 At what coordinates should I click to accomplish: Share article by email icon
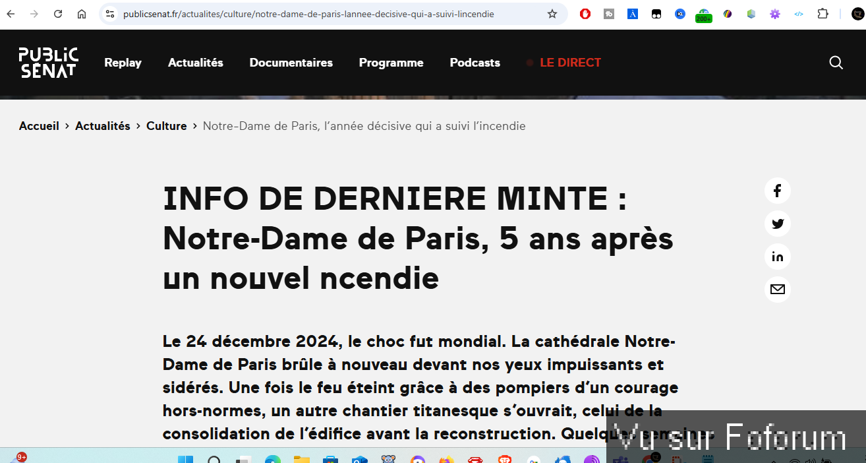click(x=777, y=290)
